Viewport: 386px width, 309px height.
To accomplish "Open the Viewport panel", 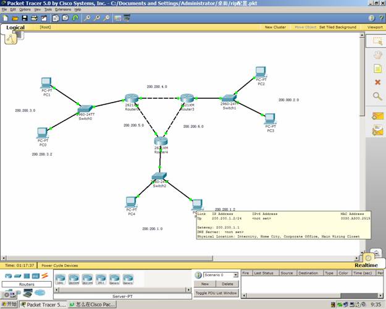I will point(374,27).
